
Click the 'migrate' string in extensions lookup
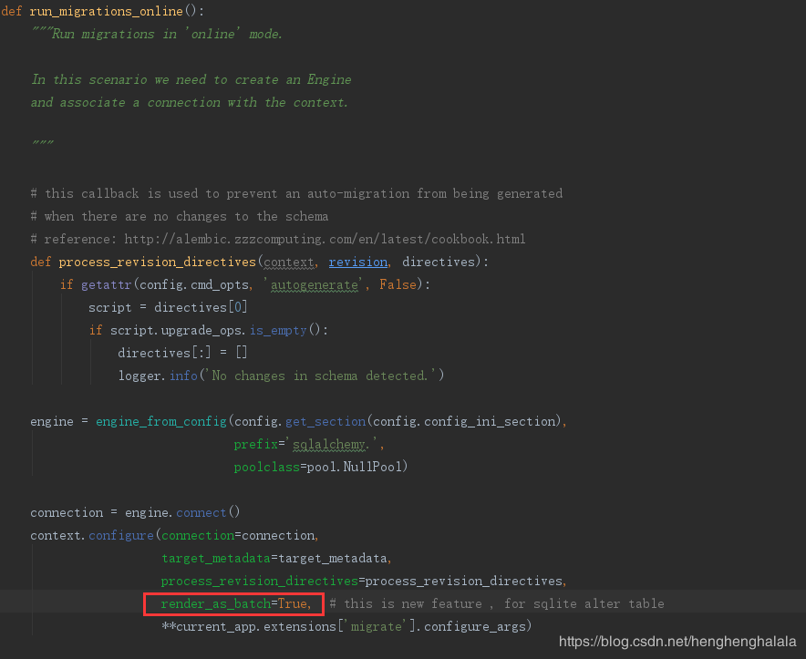[377, 626]
